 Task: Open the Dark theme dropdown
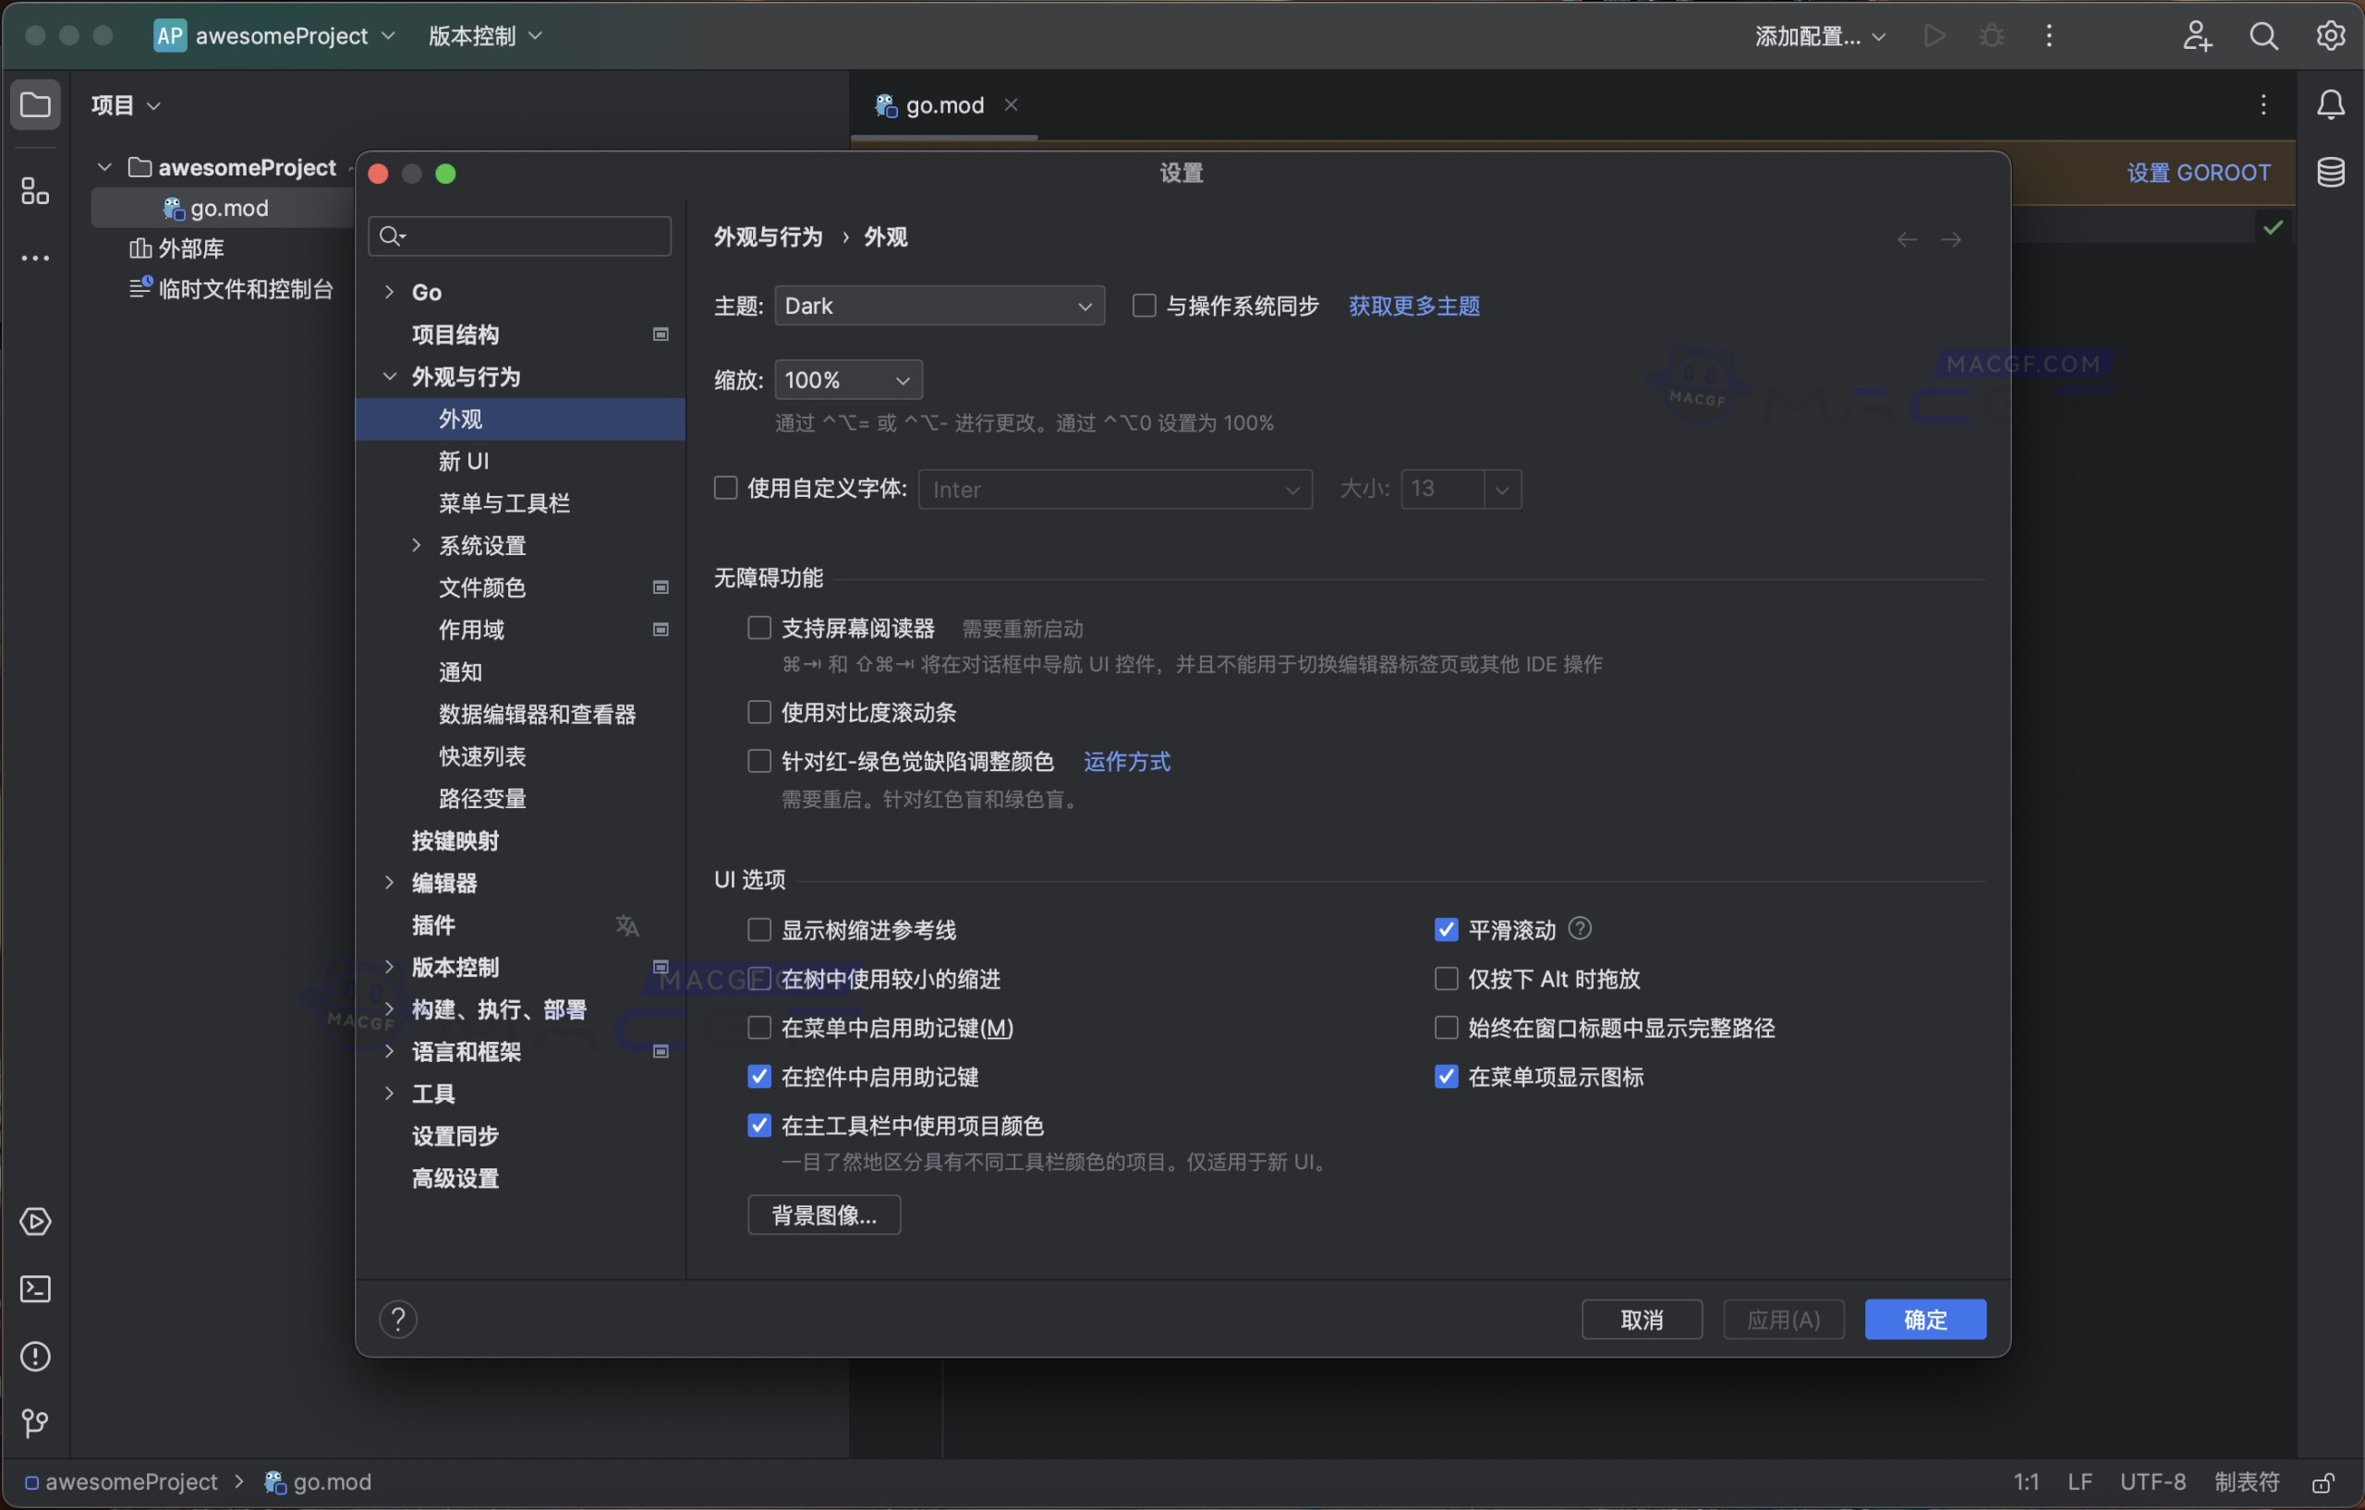click(x=939, y=307)
